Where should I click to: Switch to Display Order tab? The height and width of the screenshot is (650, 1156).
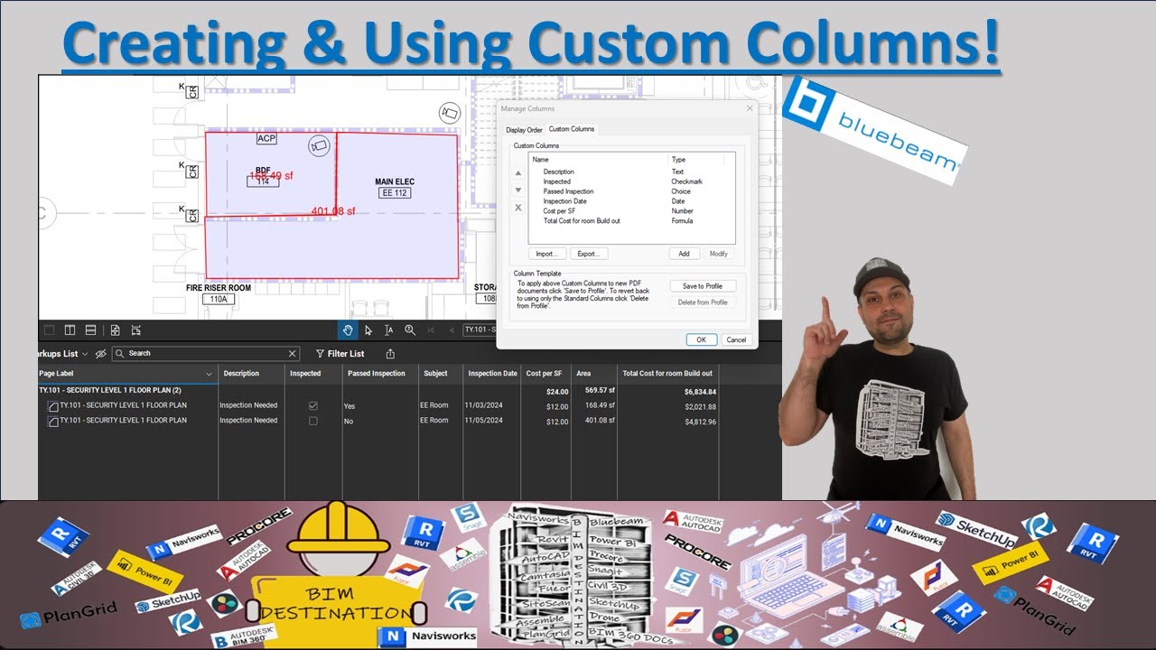(524, 130)
